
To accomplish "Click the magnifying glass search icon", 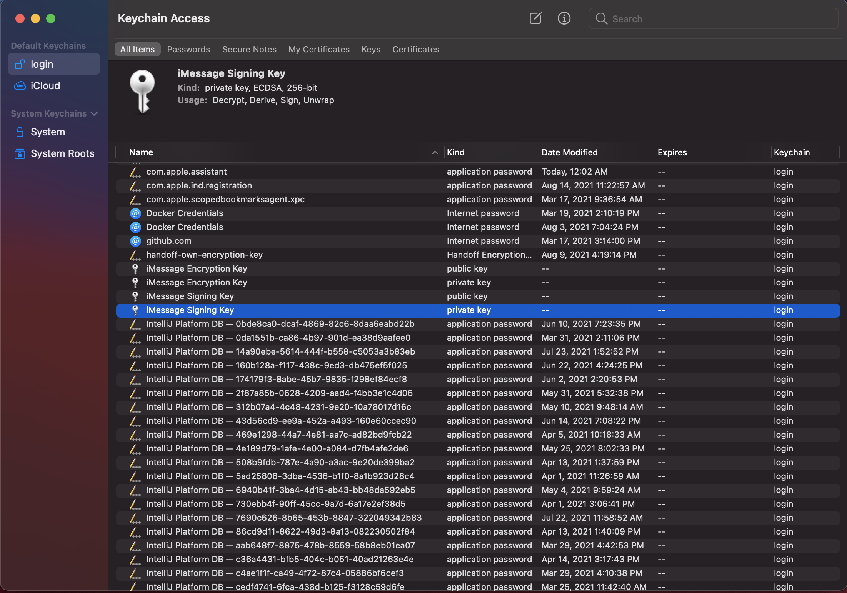I will point(601,18).
